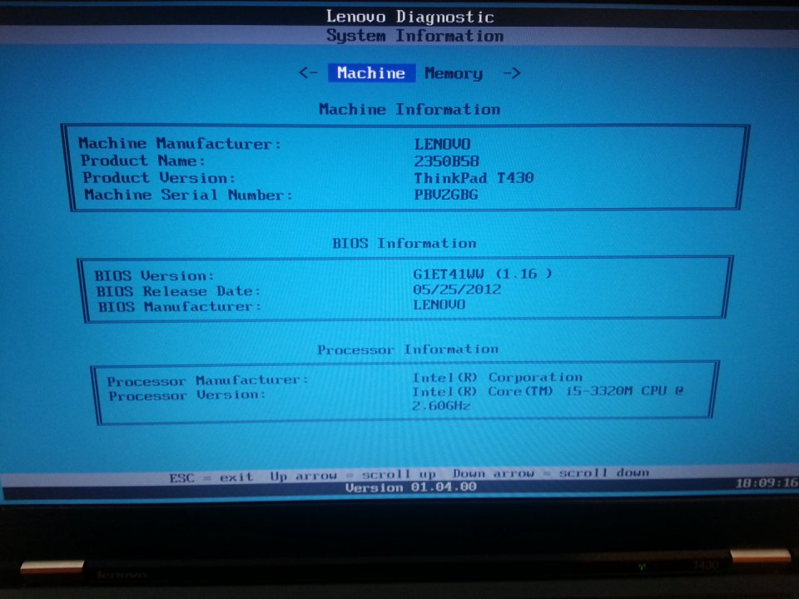Click the Processor Manufacturer label
The height and width of the screenshot is (599, 799).
click(208, 380)
